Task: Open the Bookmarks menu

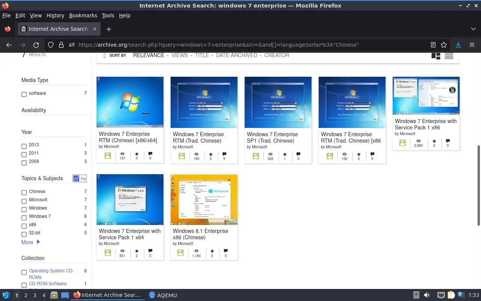Action: tap(83, 15)
